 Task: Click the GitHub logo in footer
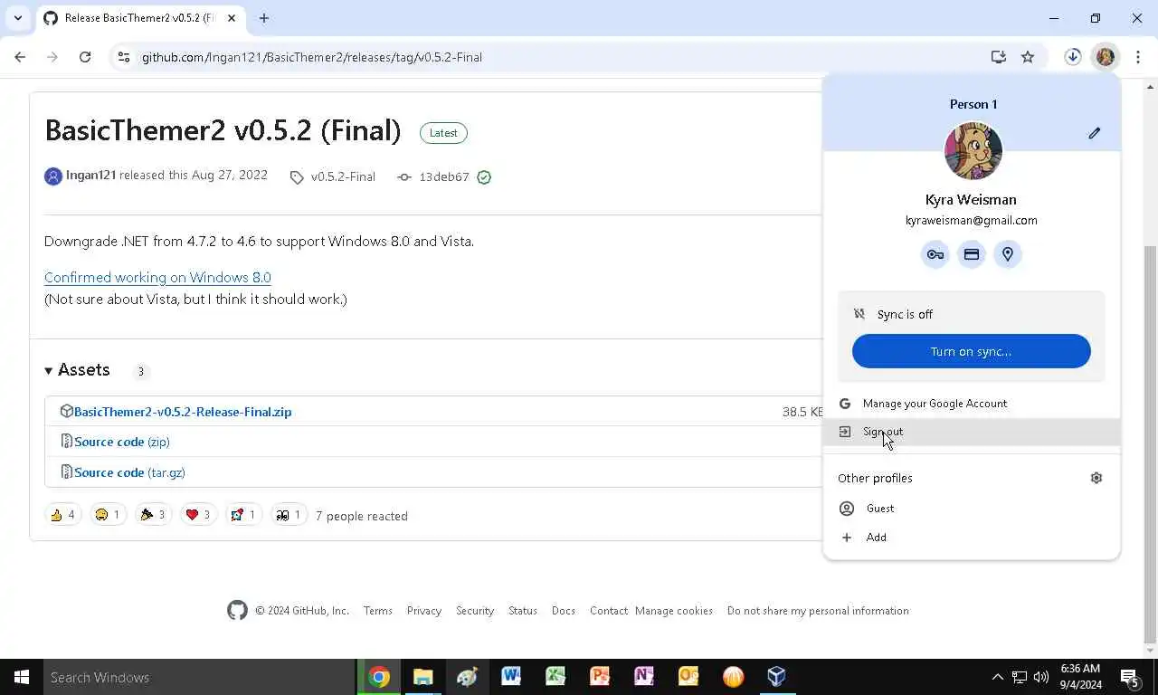pos(237,611)
